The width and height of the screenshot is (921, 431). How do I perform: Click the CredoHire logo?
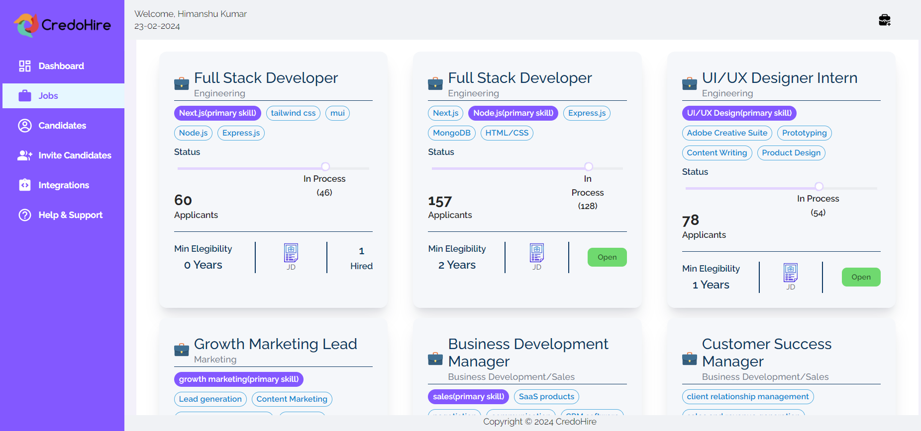coord(63,25)
